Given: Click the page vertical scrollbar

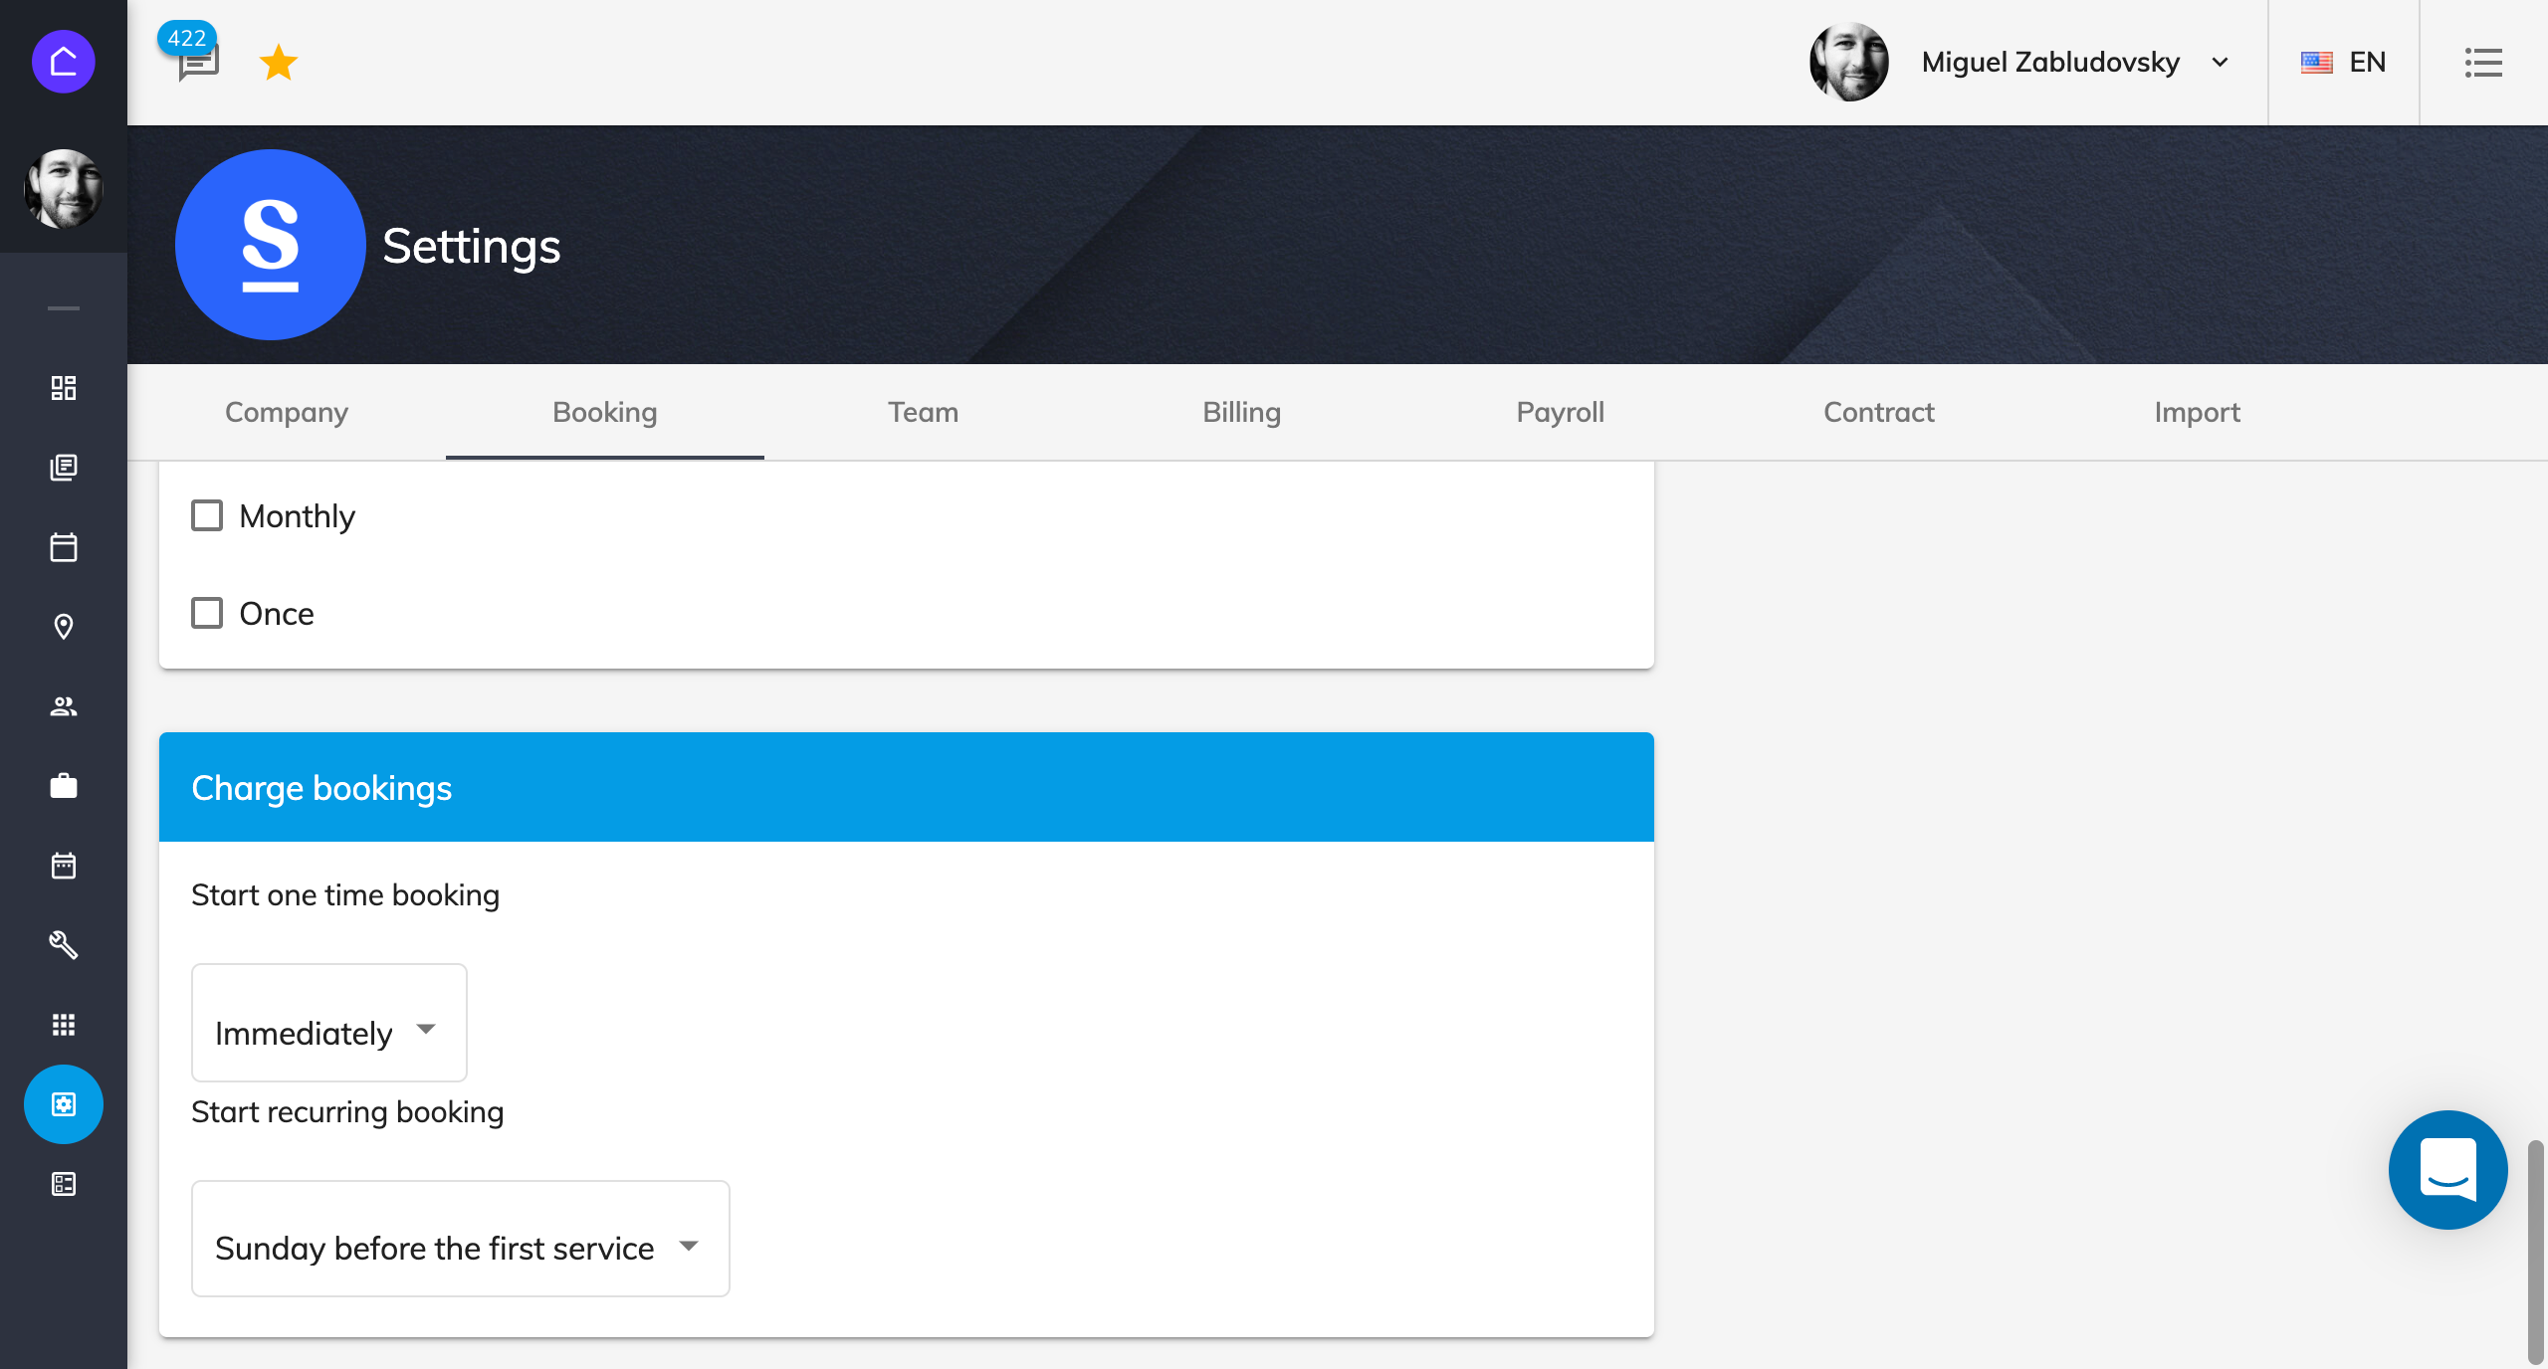Looking at the screenshot, I should point(2536,1254).
